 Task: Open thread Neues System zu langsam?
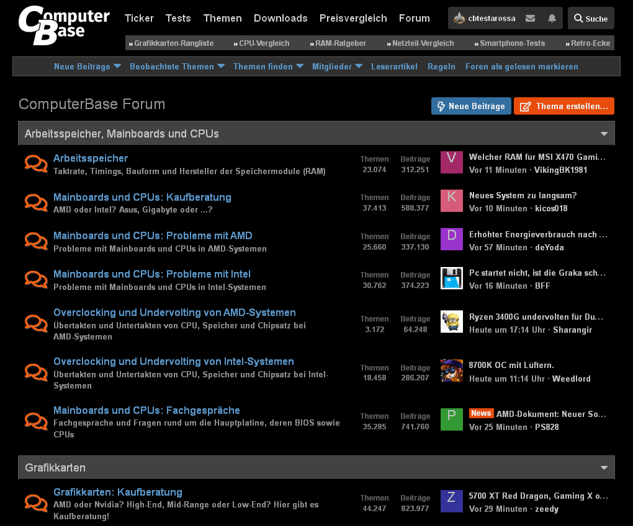tap(523, 196)
